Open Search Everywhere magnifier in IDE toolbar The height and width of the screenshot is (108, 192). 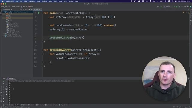(x=185, y=7)
